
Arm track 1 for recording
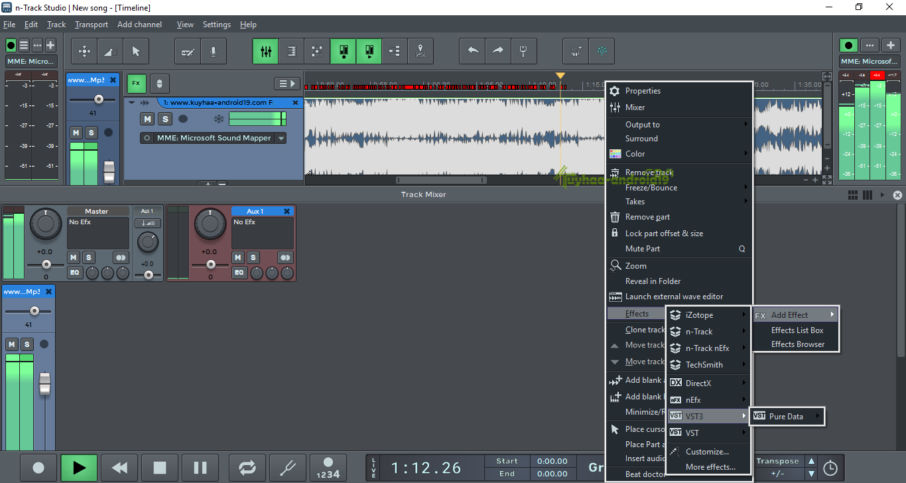[183, 119]
